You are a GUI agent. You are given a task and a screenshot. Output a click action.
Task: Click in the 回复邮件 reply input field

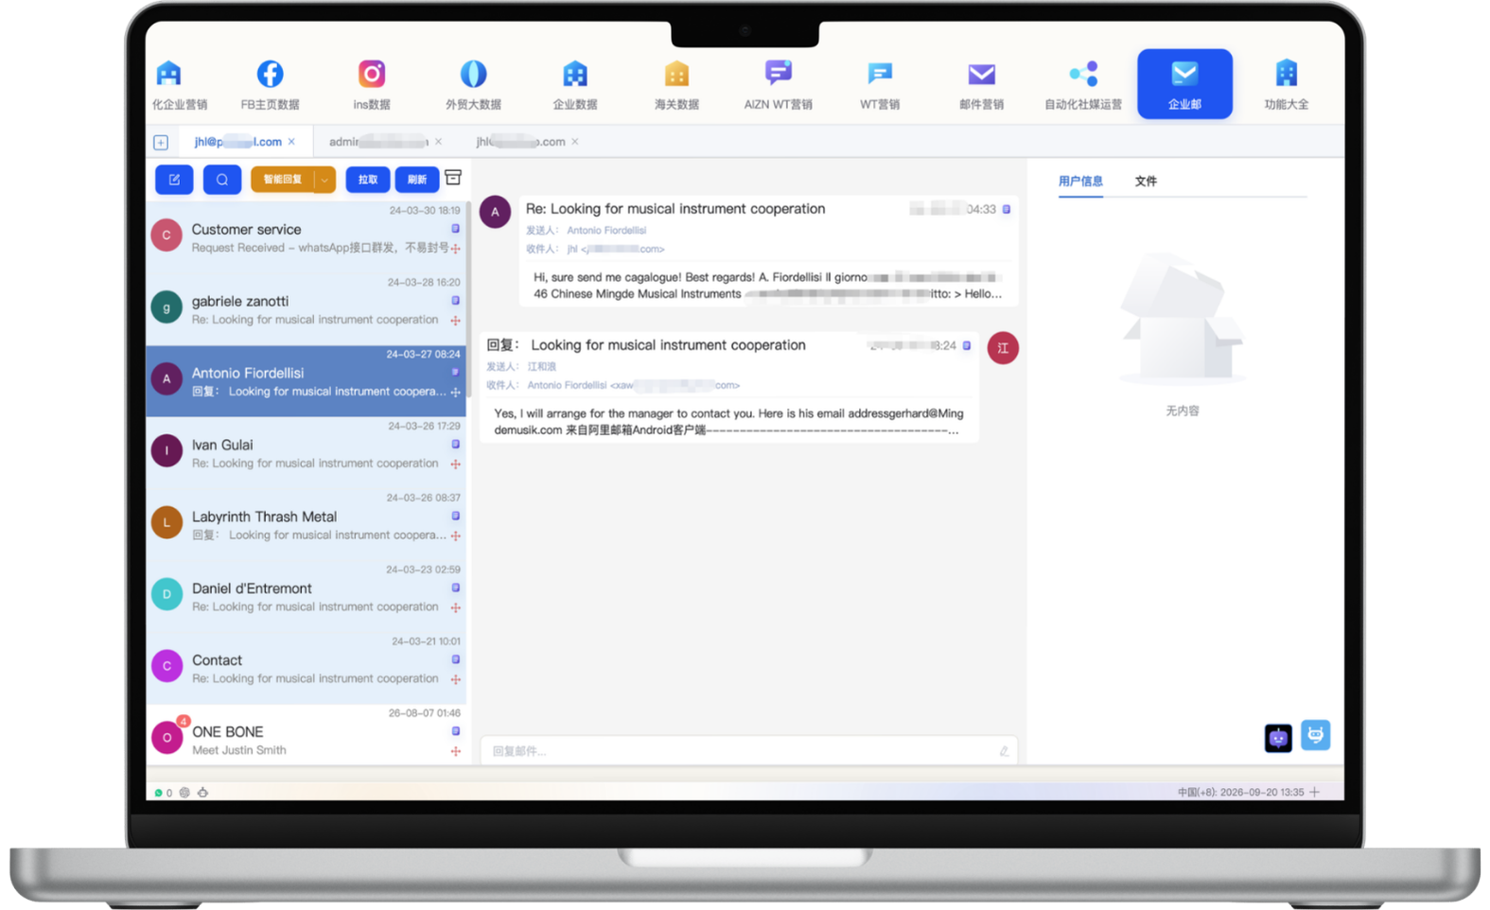point(748,751)
